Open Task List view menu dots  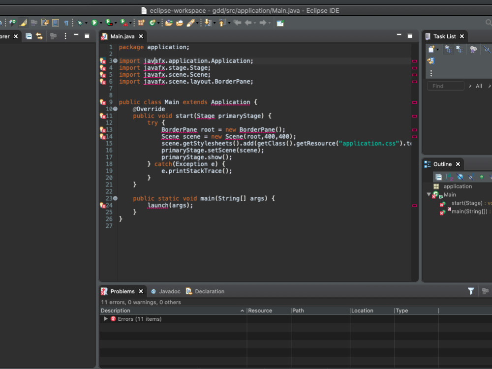click(431, 73)
